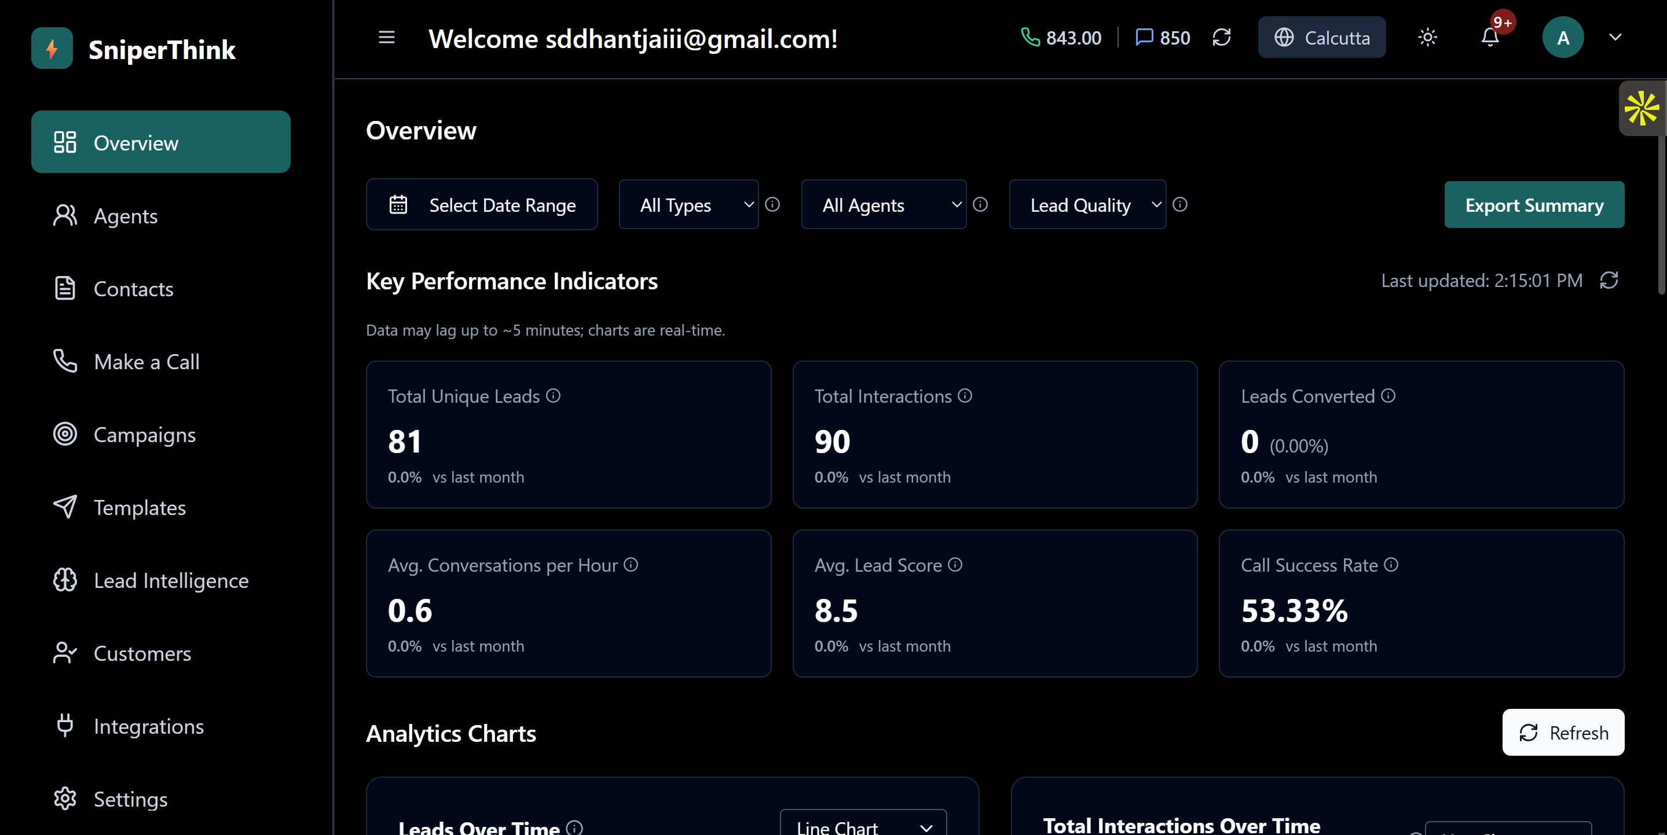Click info icon on Call Success Rate

pos(1391,565)
